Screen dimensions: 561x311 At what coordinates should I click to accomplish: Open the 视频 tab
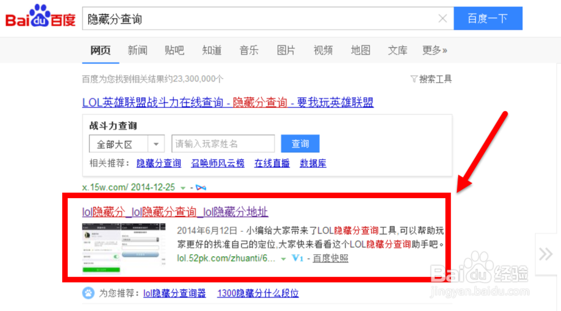(x=324, y=51)
